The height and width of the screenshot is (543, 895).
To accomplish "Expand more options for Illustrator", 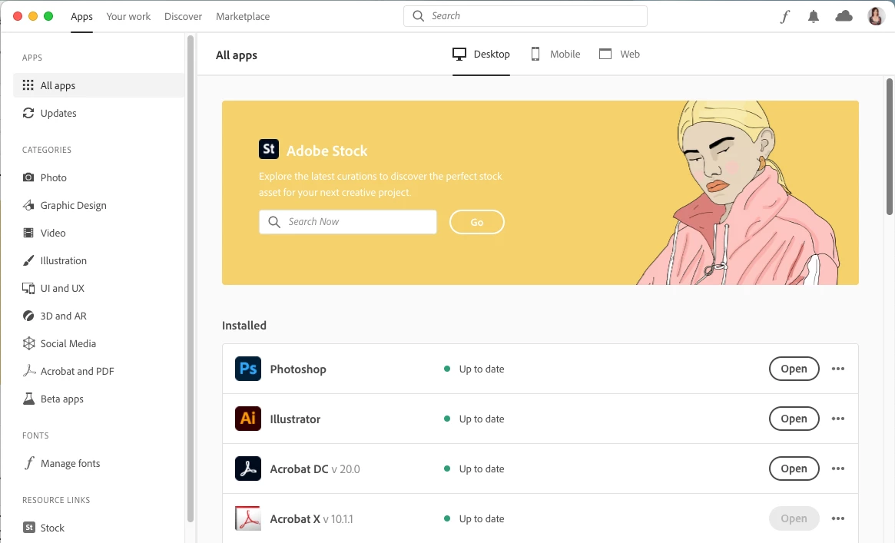I will tap(838, 419).
